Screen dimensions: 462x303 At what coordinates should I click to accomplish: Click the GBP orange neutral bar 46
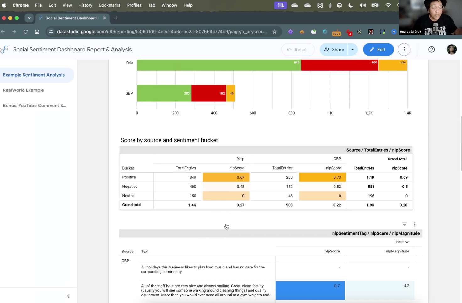pos(231,93)
